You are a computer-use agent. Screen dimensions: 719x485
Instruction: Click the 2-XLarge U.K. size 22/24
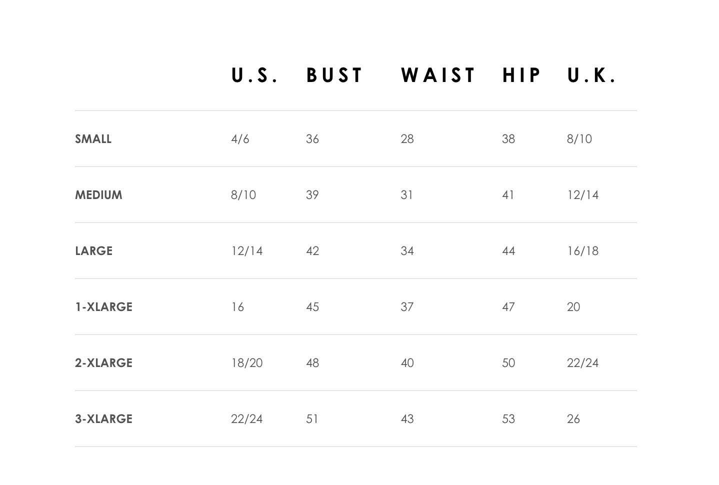(582, 363)
